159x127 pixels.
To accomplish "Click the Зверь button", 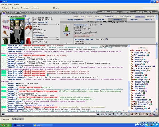I will pos(83,17).
